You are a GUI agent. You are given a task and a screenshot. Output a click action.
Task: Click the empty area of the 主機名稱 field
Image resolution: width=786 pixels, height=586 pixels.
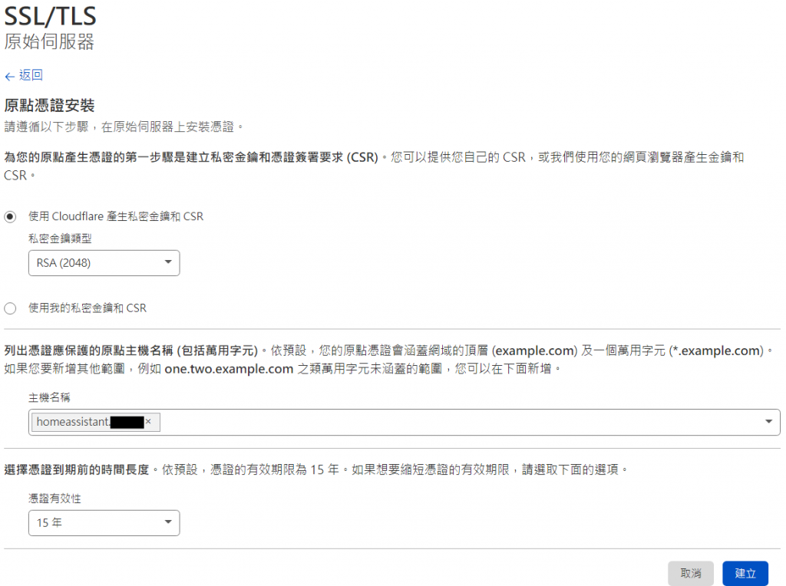tap(459, 422)
